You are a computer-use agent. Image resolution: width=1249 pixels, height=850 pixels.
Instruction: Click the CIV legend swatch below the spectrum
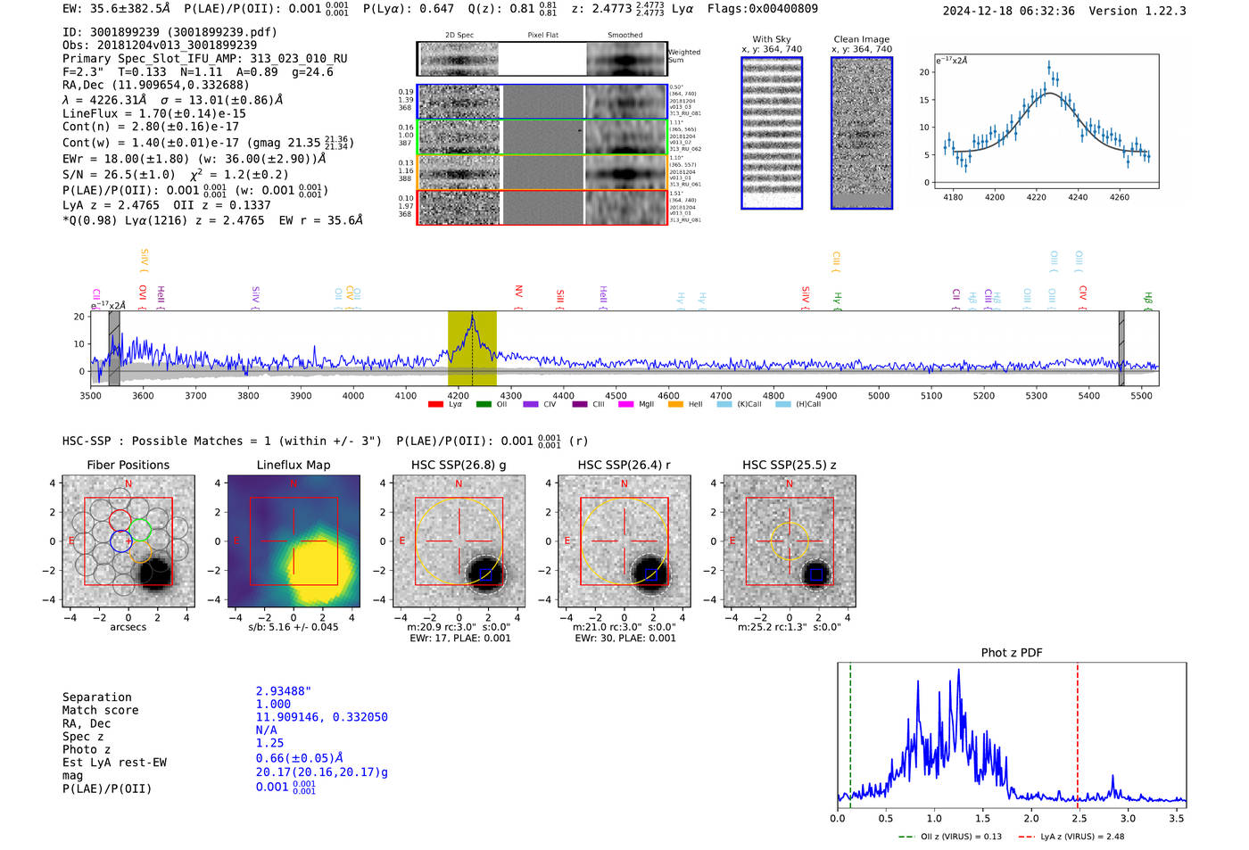531,404
